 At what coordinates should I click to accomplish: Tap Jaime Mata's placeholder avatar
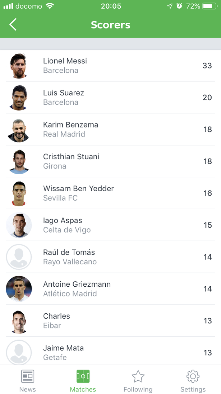pos(19,352)
